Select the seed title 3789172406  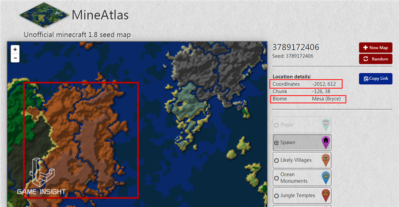296,47
